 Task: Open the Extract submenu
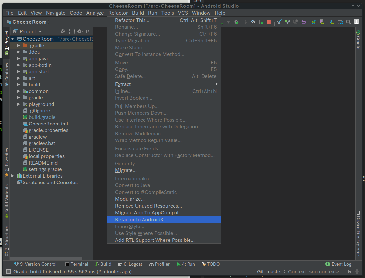[164, 84]
